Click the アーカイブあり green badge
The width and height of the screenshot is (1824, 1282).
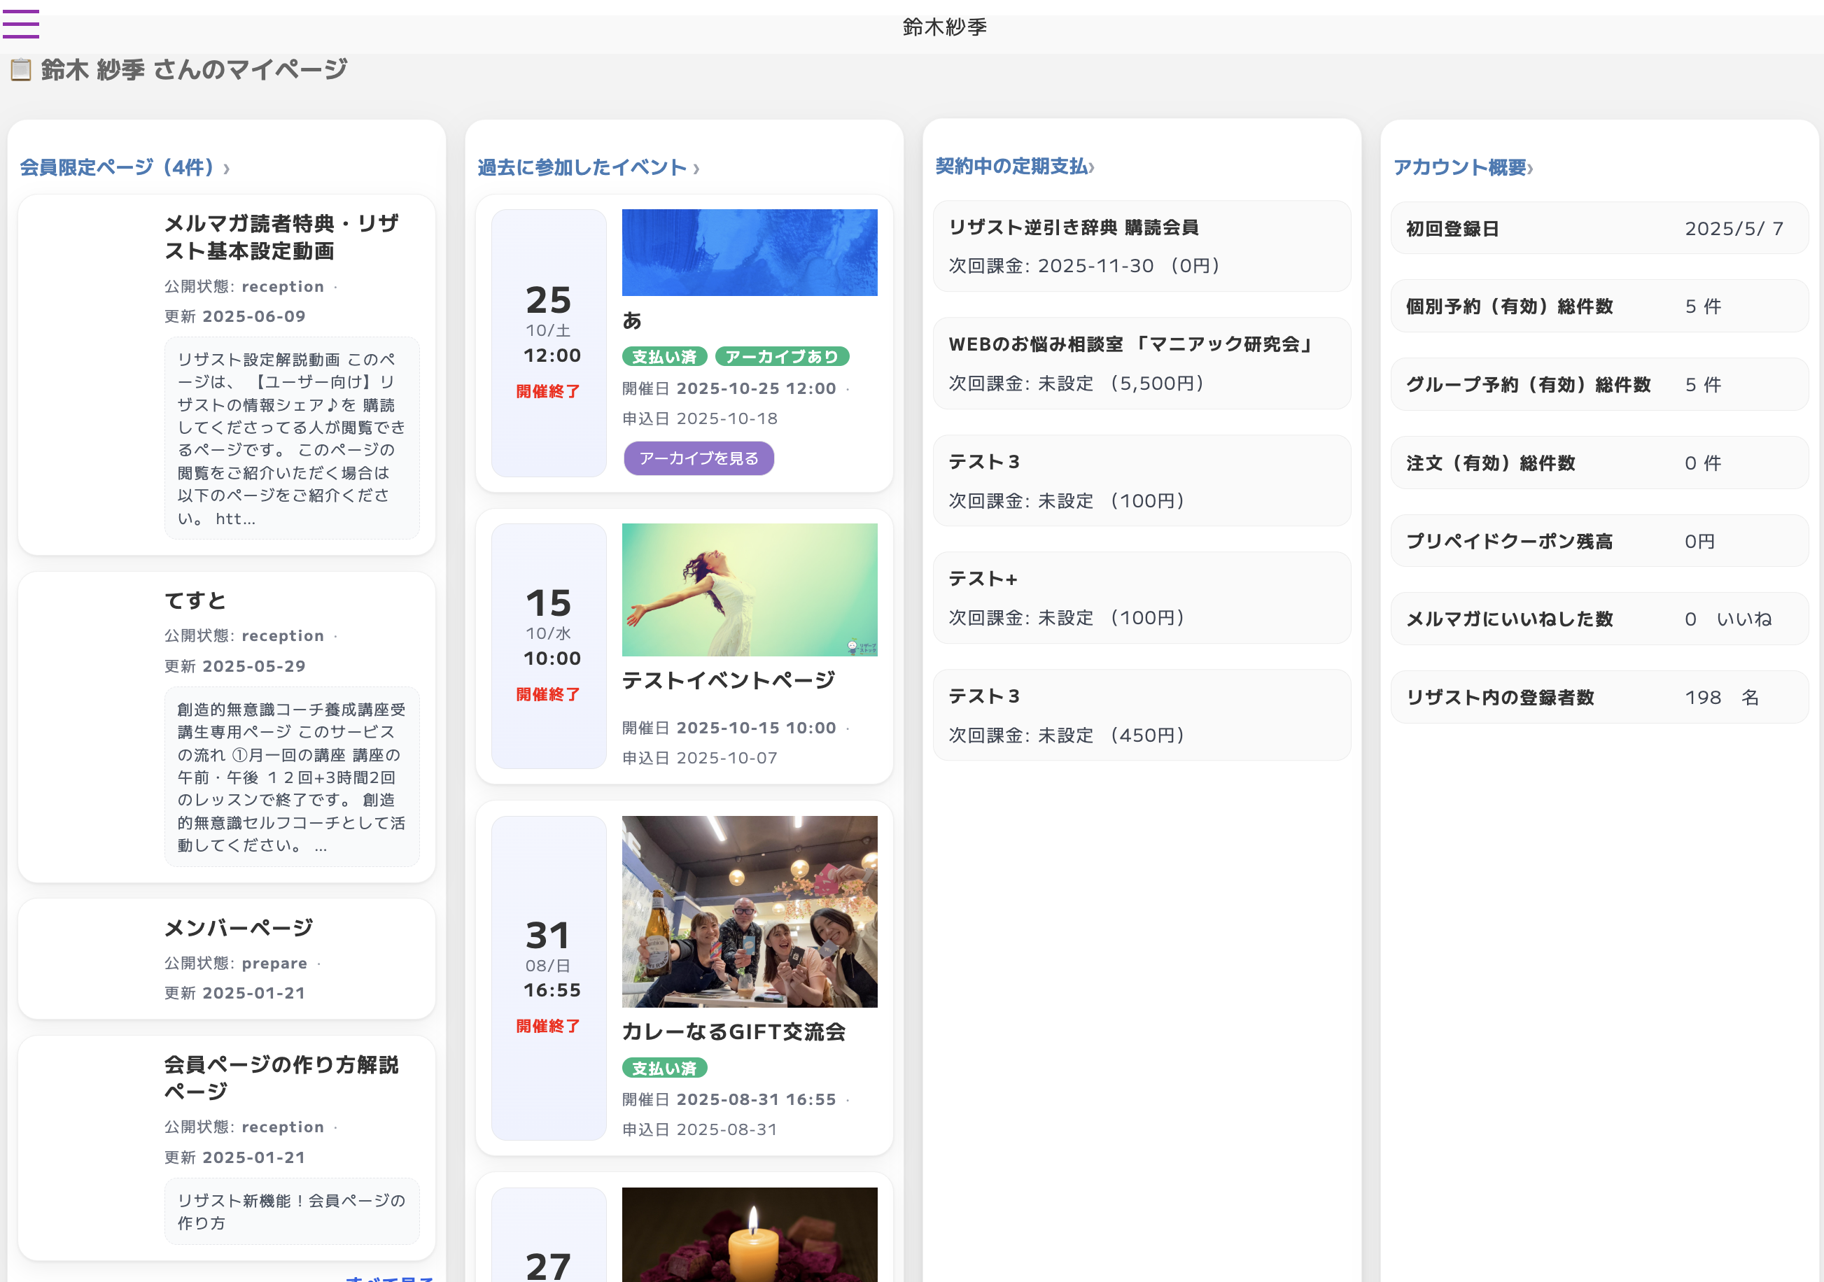click(782, 357)
